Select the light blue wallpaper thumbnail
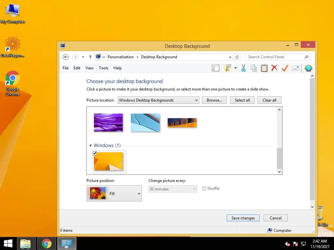 pos(145,123)
